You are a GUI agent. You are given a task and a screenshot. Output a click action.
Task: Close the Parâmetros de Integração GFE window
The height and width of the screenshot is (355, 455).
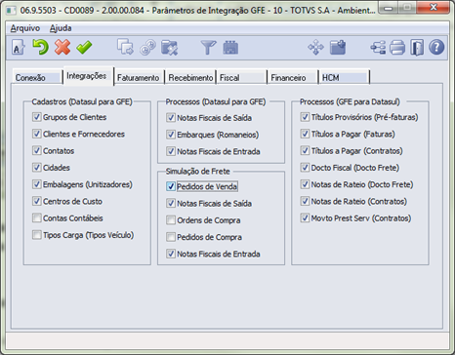434,9
